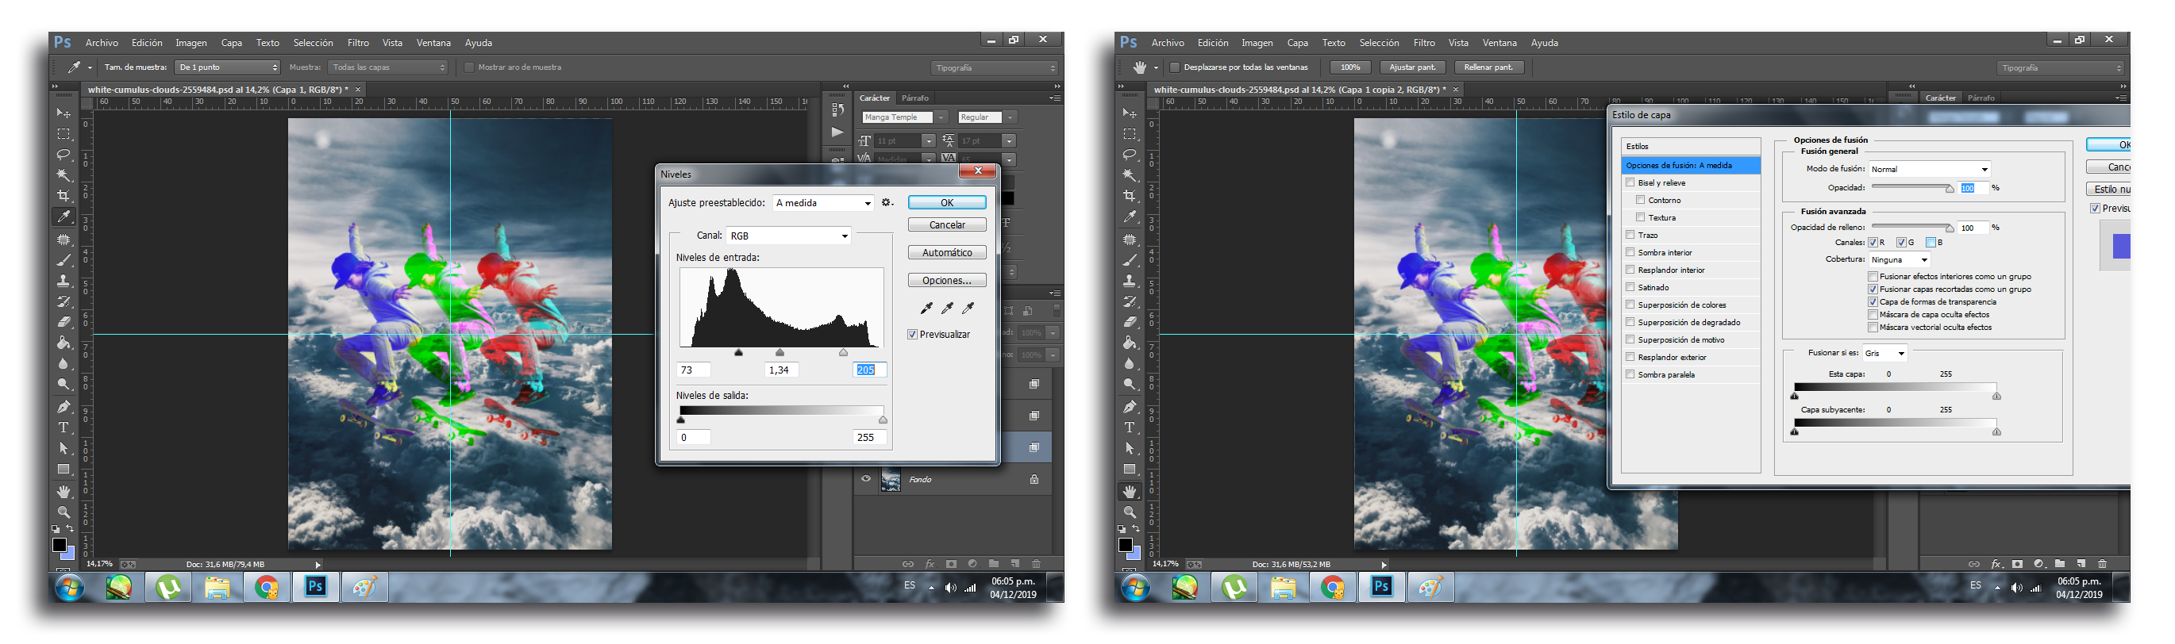
Task: Open the Capa menu in the Estilo de capa window
Action: tap(1297, 42)
